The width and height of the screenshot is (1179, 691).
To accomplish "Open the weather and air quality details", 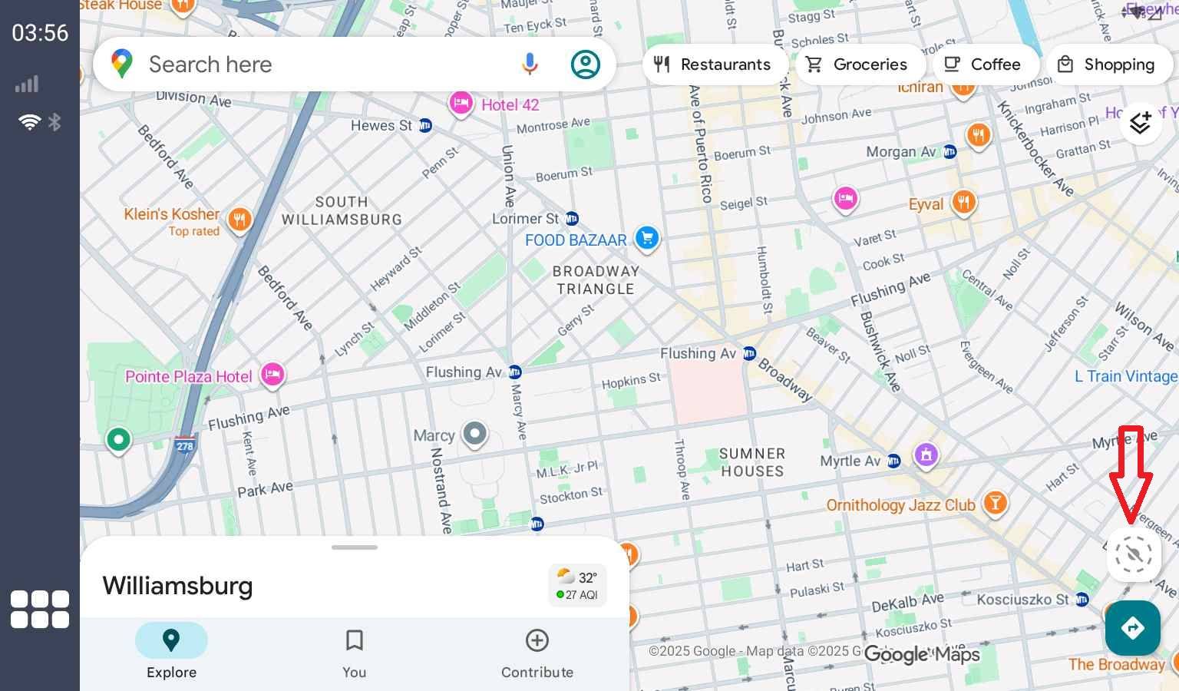I will tap(578, 584).
